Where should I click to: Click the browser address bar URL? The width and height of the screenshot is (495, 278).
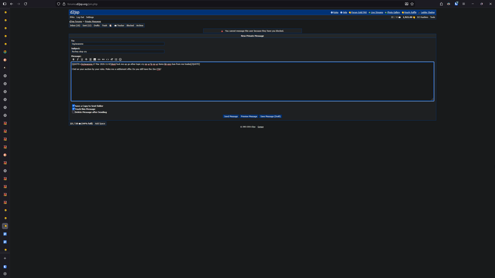82,4
